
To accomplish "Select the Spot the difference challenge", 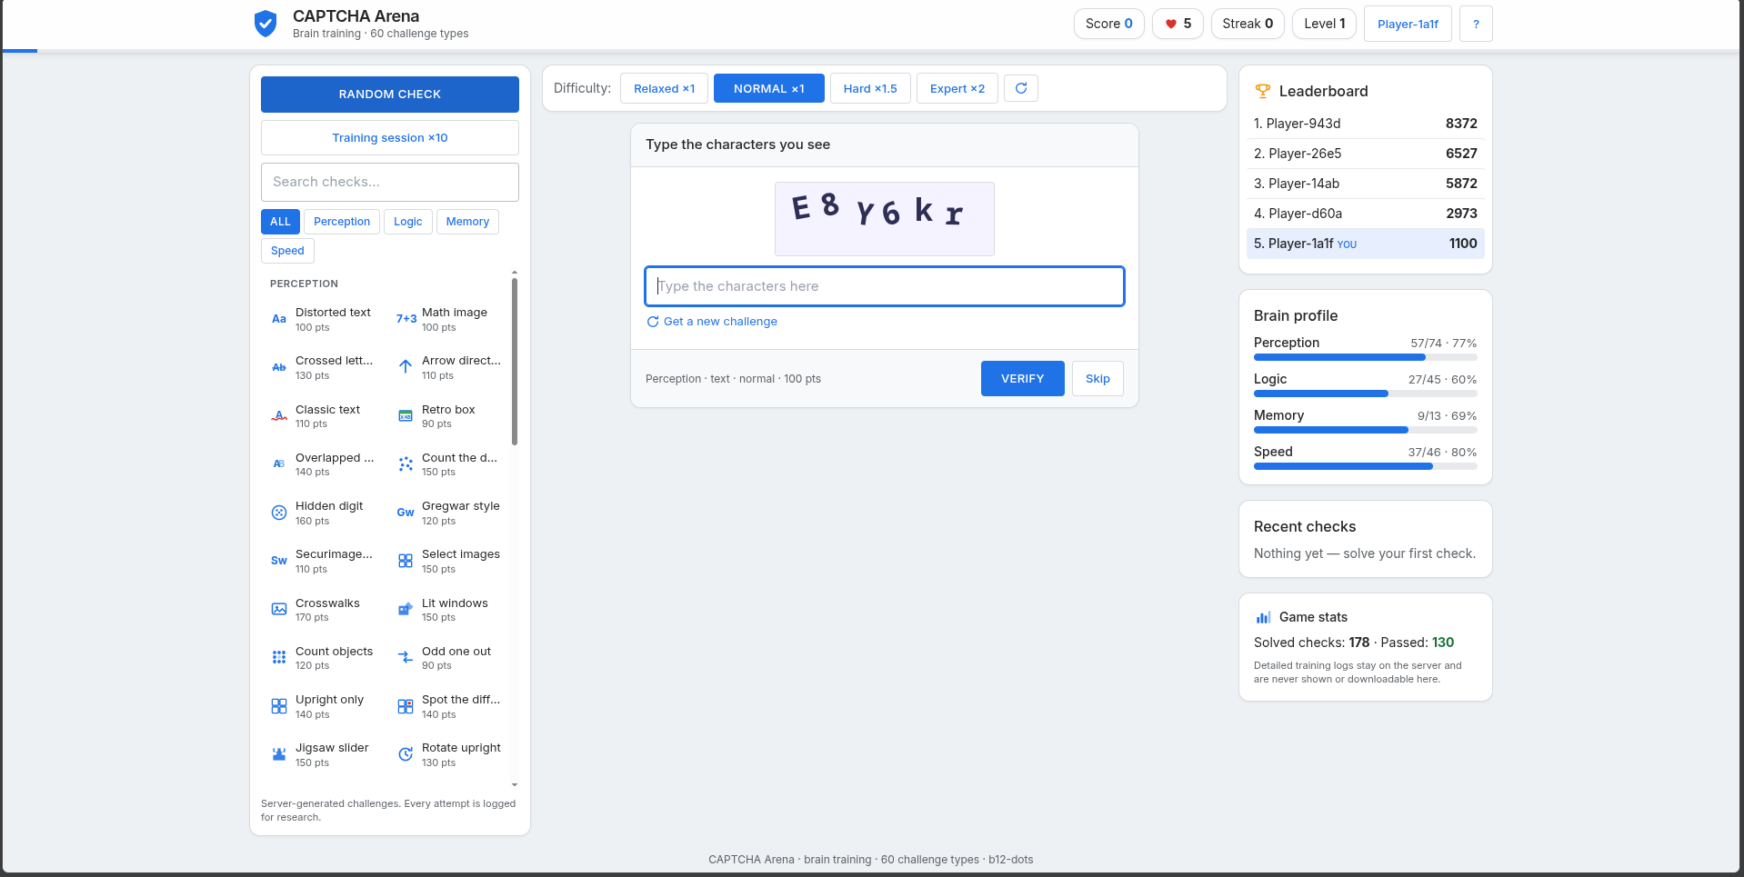I will [x=450, y=706].
